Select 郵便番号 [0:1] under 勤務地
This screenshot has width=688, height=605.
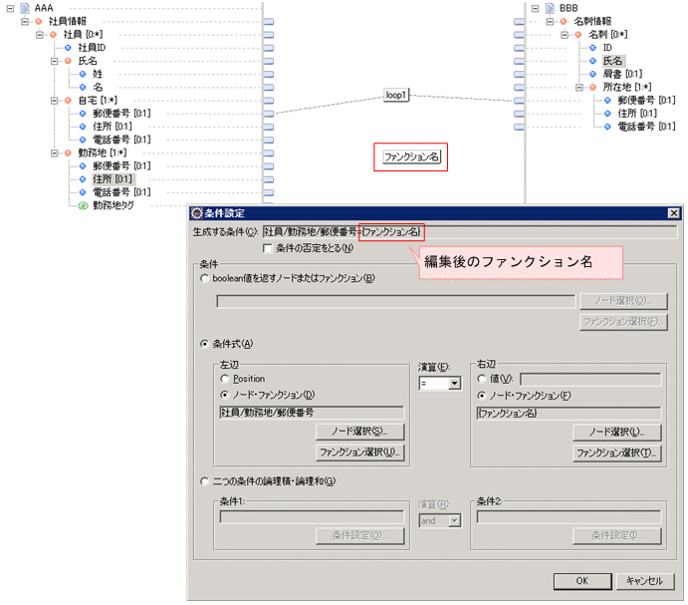[x=121, y=166]
